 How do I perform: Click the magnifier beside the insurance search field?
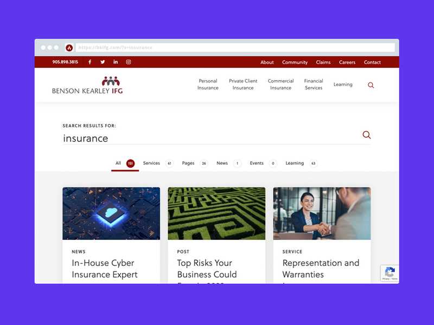pos(367,135)
